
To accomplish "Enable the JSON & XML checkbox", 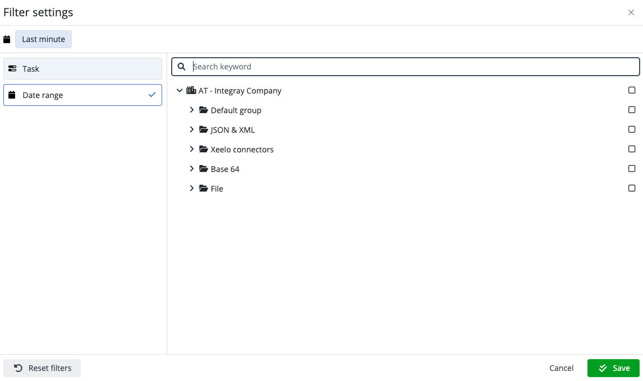I will click(632, 129).
